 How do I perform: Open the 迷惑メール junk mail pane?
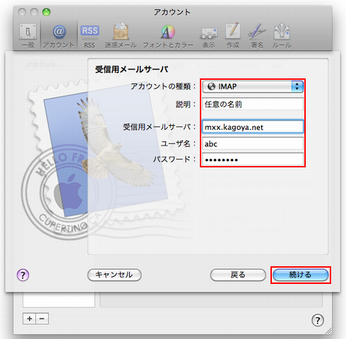click(121, 35)
